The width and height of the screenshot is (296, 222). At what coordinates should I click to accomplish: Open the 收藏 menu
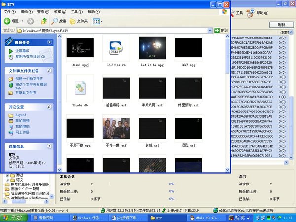[60, 12]
